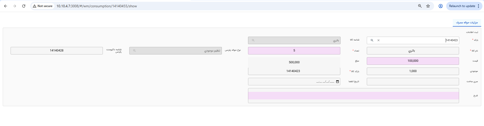Click the browser back arrow
This screenshot has height=126, width=484.
pyautogui.click(x=6, y=6)
